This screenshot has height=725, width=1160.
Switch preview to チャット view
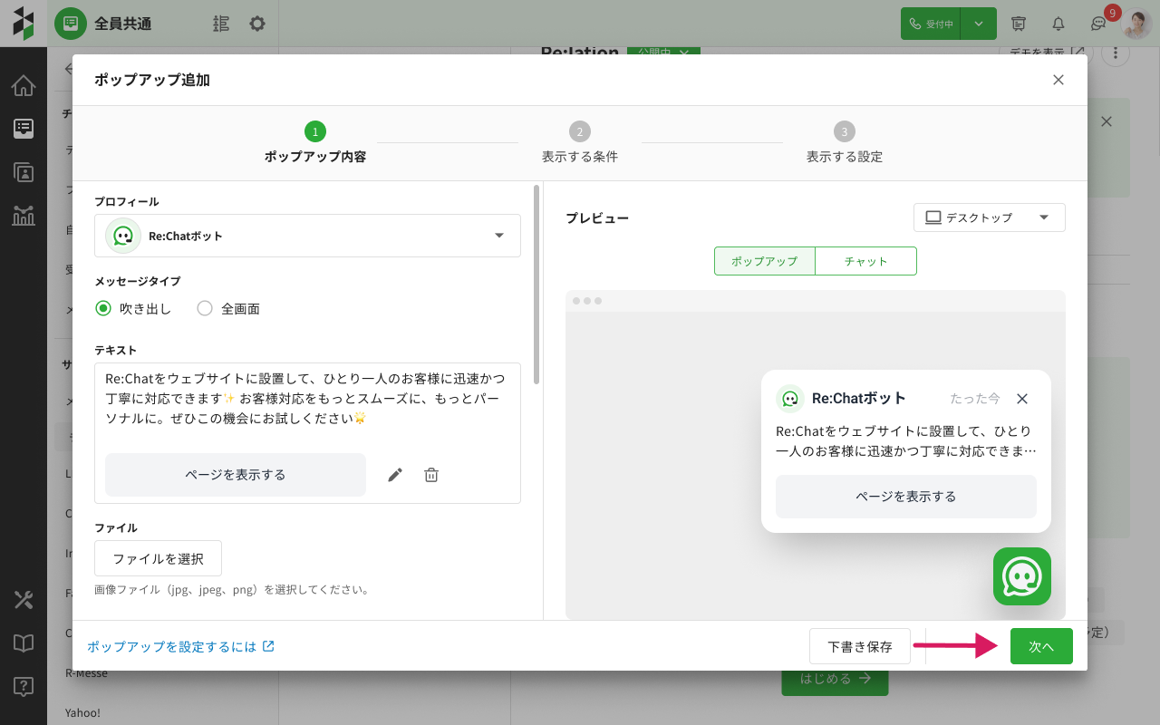point(865,261)
